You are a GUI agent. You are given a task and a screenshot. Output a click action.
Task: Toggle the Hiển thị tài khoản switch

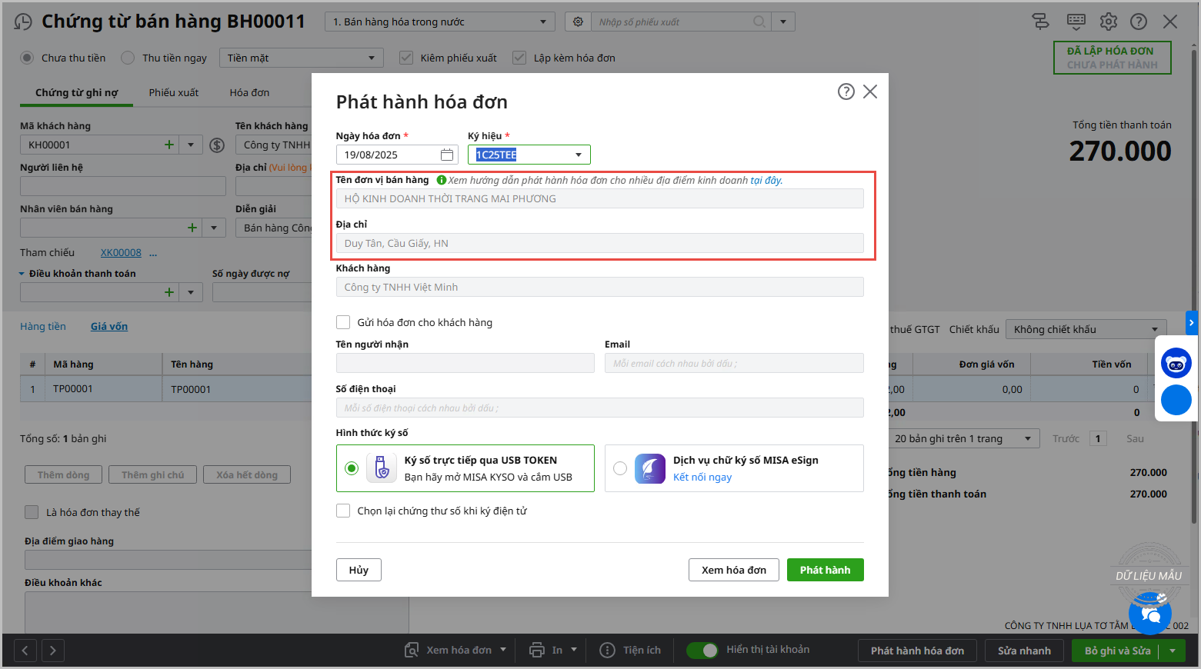click(702, 650)
